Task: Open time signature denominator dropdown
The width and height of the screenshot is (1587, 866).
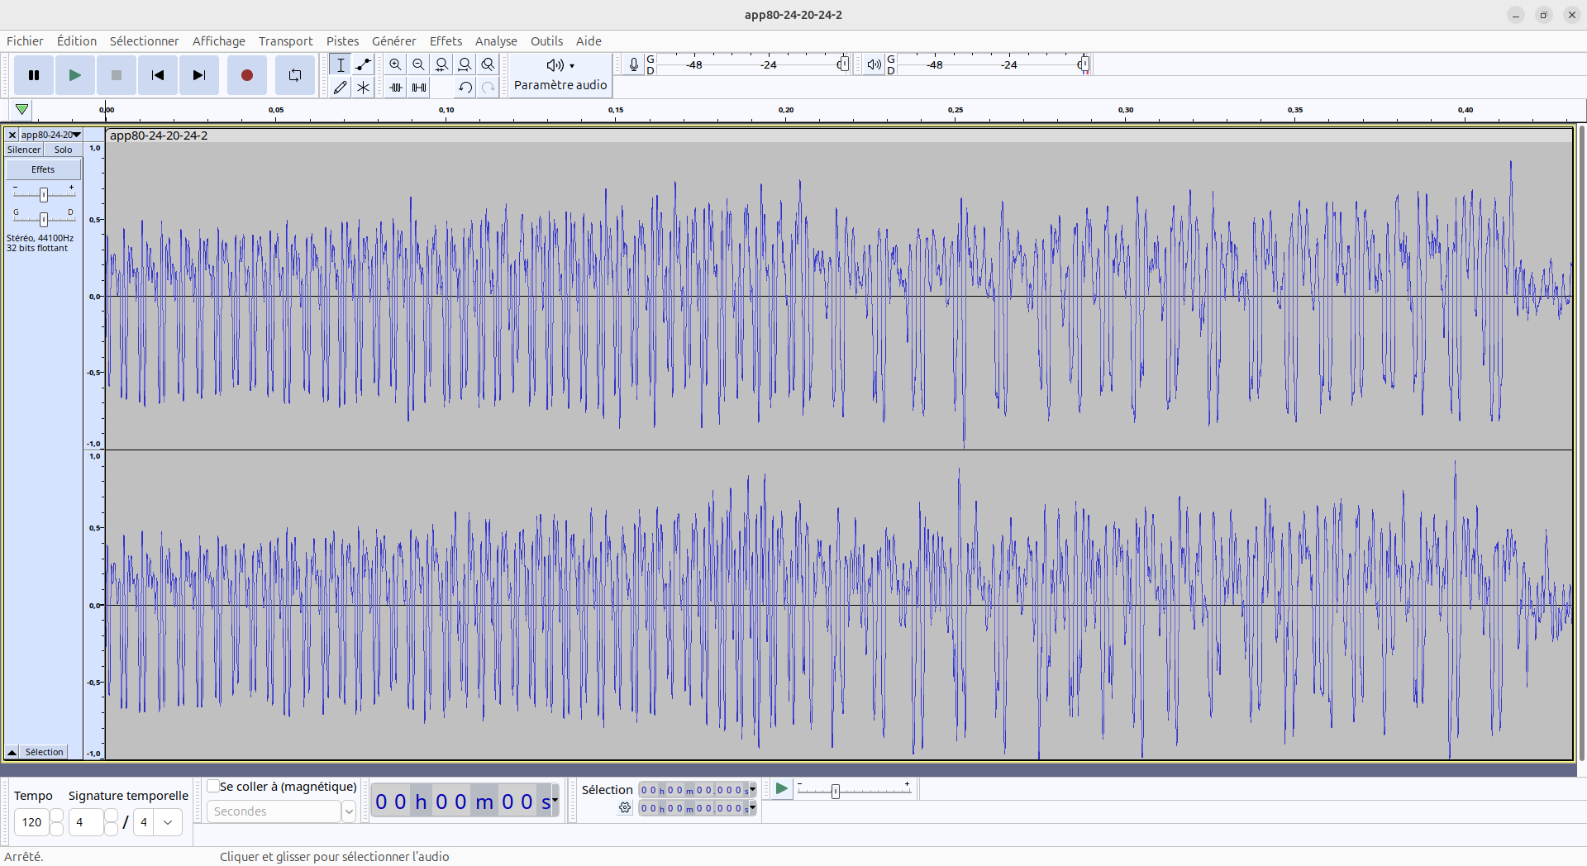Action: (x=168, y=822)
